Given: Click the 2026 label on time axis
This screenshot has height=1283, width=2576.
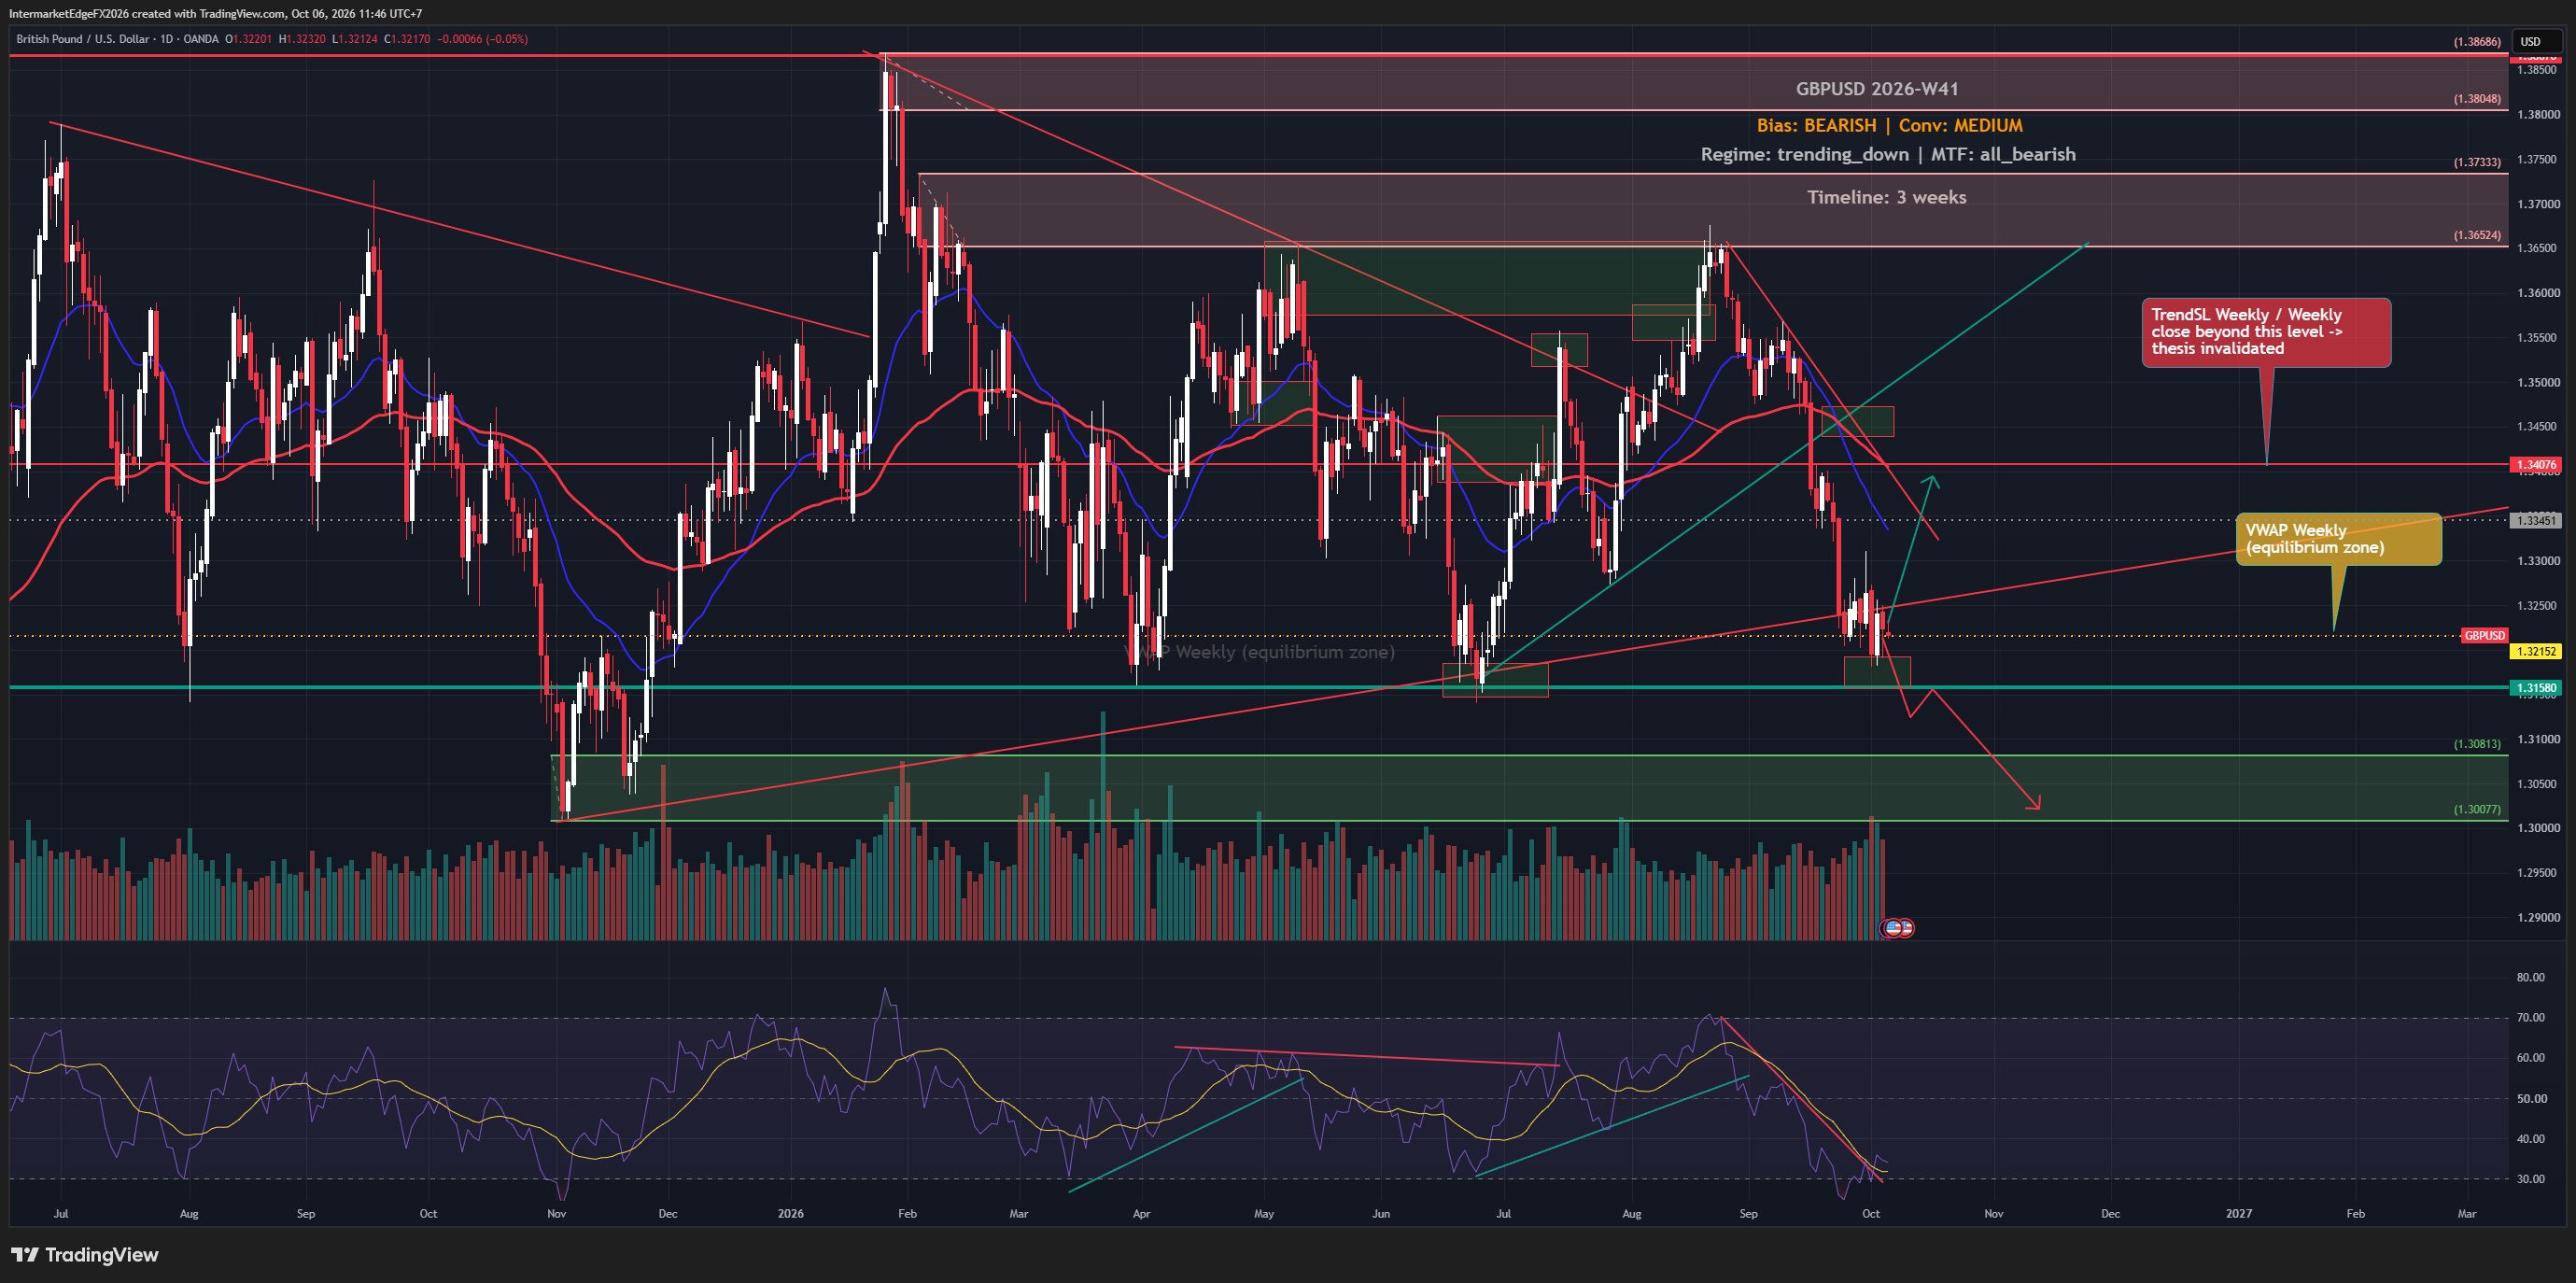Looking at the screenshot, I should click(790, 1214).
